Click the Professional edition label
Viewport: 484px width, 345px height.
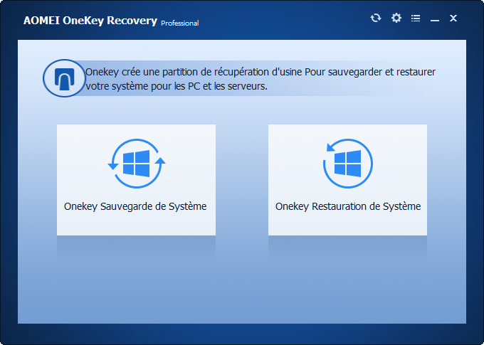point(180,23)
